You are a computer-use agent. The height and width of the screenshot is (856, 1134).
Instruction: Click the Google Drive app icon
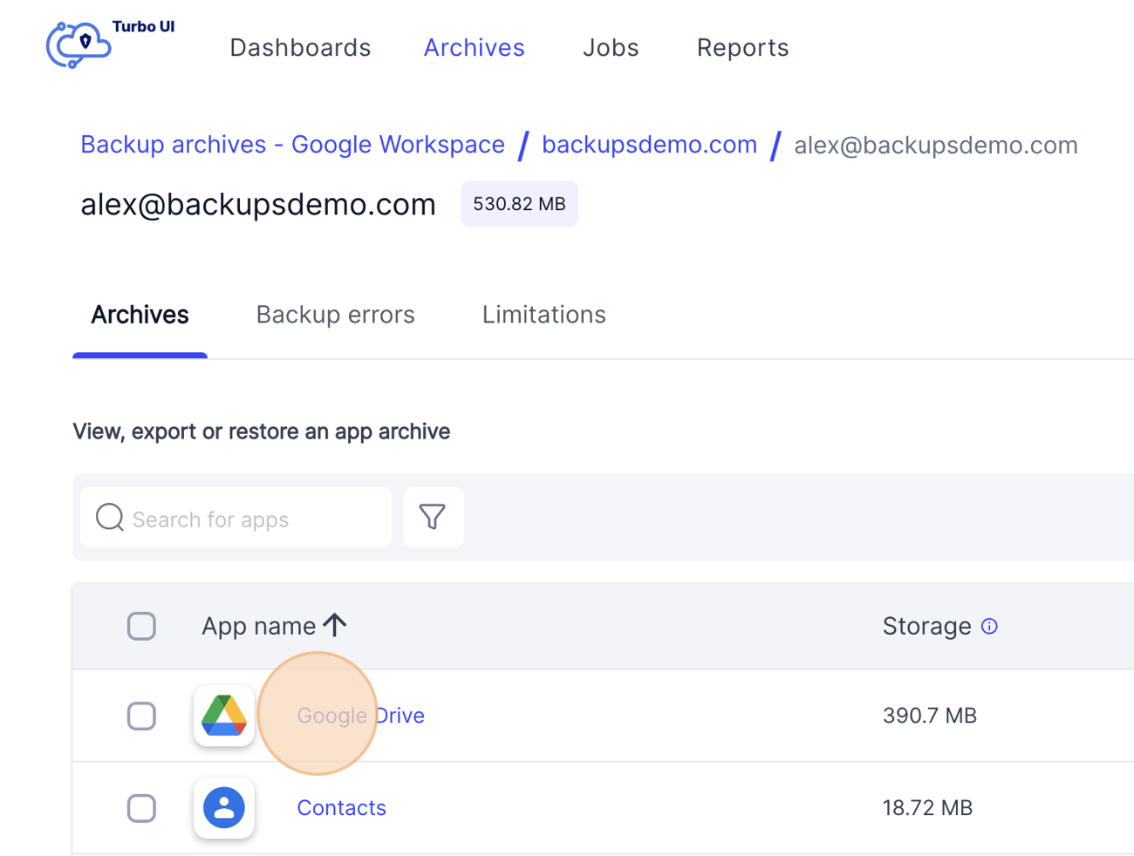224,715
